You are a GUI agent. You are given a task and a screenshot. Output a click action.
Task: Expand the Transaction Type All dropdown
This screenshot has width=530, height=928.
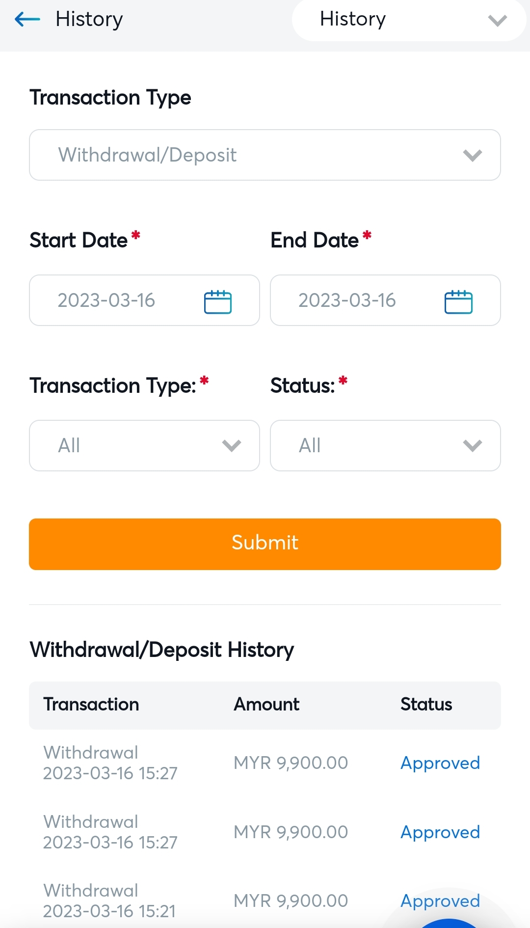[144, 446]
